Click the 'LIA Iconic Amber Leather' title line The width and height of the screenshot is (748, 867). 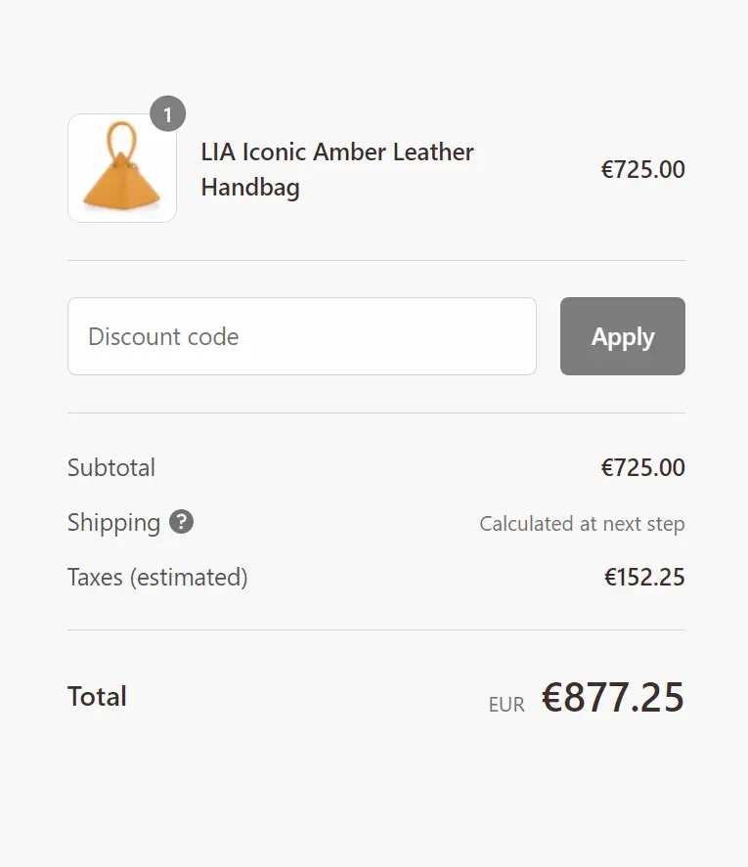click(337, 152)
